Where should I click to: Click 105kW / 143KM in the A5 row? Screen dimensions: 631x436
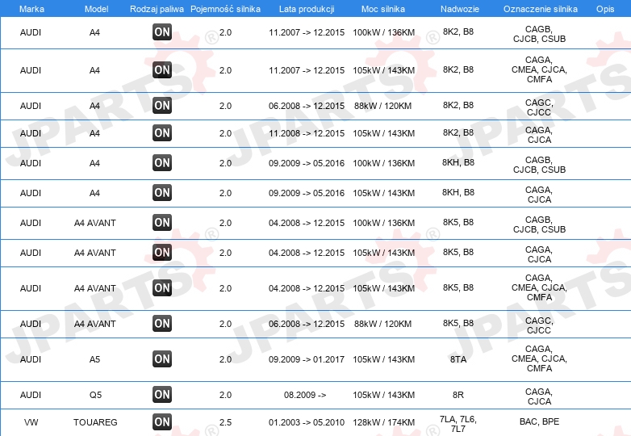[x=383, y=359]
